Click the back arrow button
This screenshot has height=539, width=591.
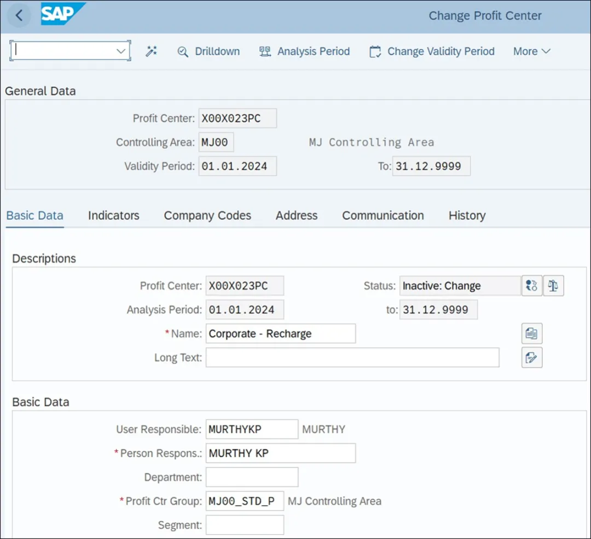pos(19,15)
